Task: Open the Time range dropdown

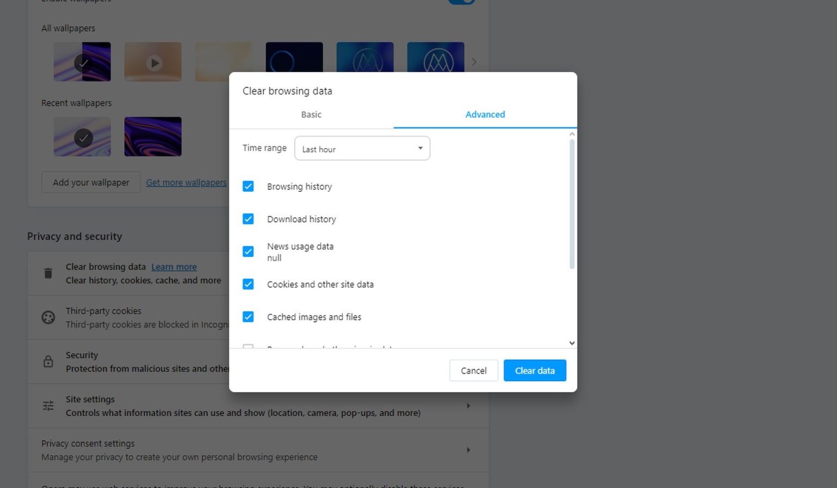Action: tap(362, 148)
